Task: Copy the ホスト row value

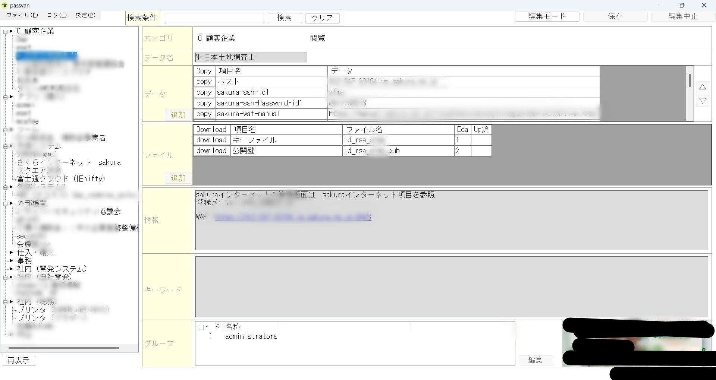Action: coord(204,82)
